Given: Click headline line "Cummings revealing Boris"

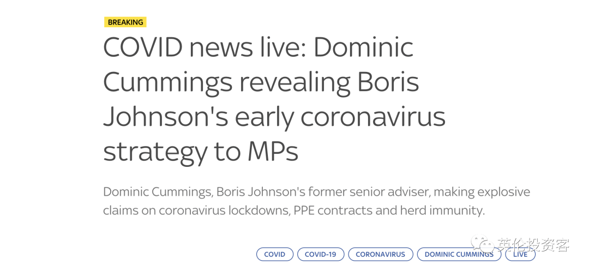Looking at the screenshot, I should (261, 83).
